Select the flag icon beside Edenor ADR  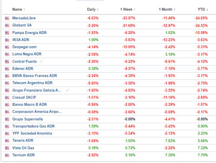pos(7,69)
